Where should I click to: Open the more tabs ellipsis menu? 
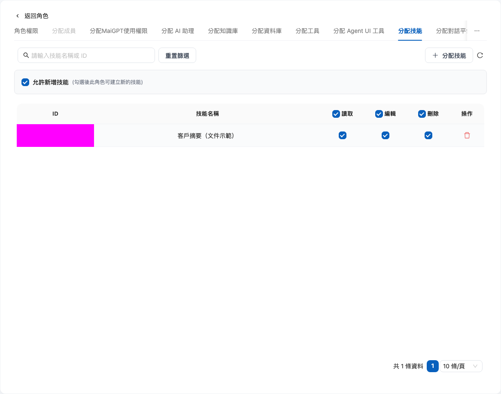pyautogui.click(x=477, y=31)
